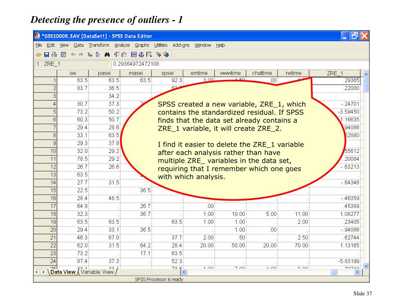
Task: Open the Window menu
Action: (x=203, y=45)
